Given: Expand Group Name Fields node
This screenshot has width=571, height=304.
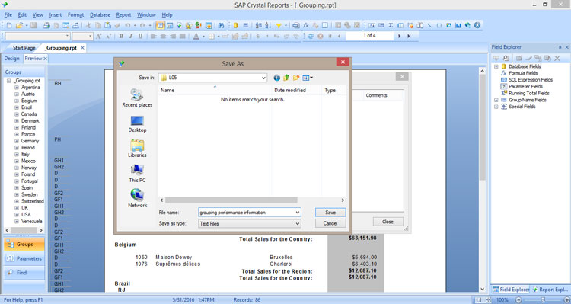Looking at the screenshot, I should (496, 100).
